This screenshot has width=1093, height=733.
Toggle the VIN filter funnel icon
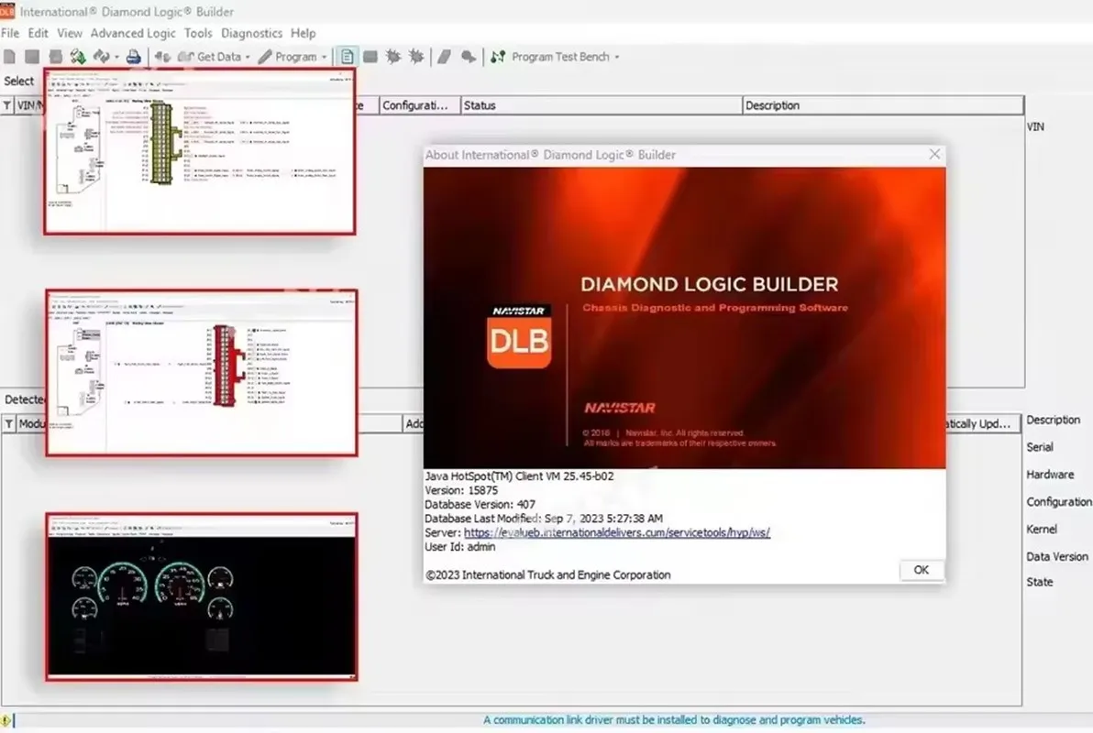click(x=7, y=104)
